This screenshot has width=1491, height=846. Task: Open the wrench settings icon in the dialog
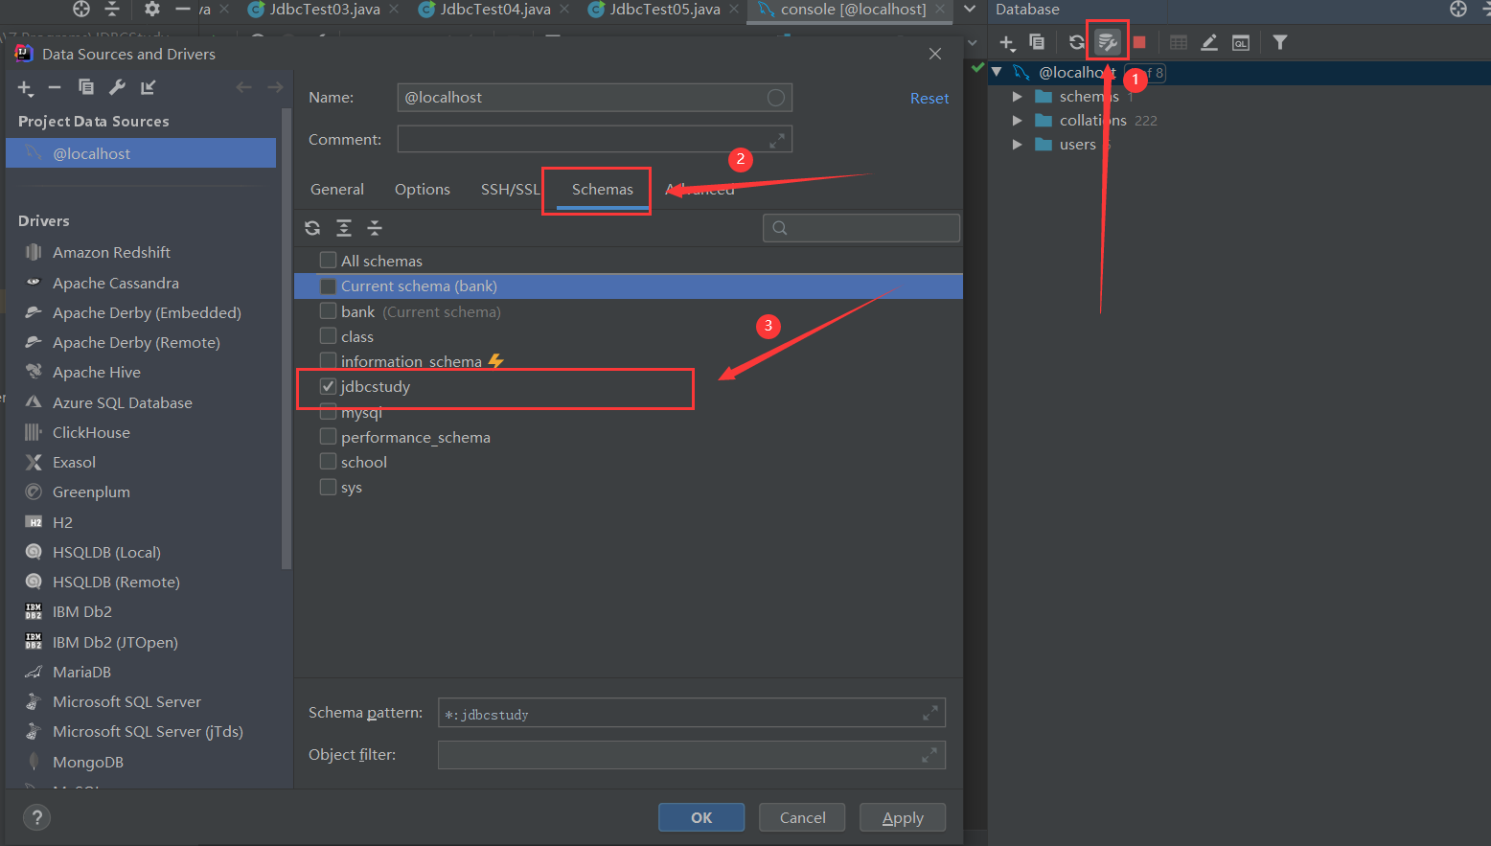pos(117,87)
